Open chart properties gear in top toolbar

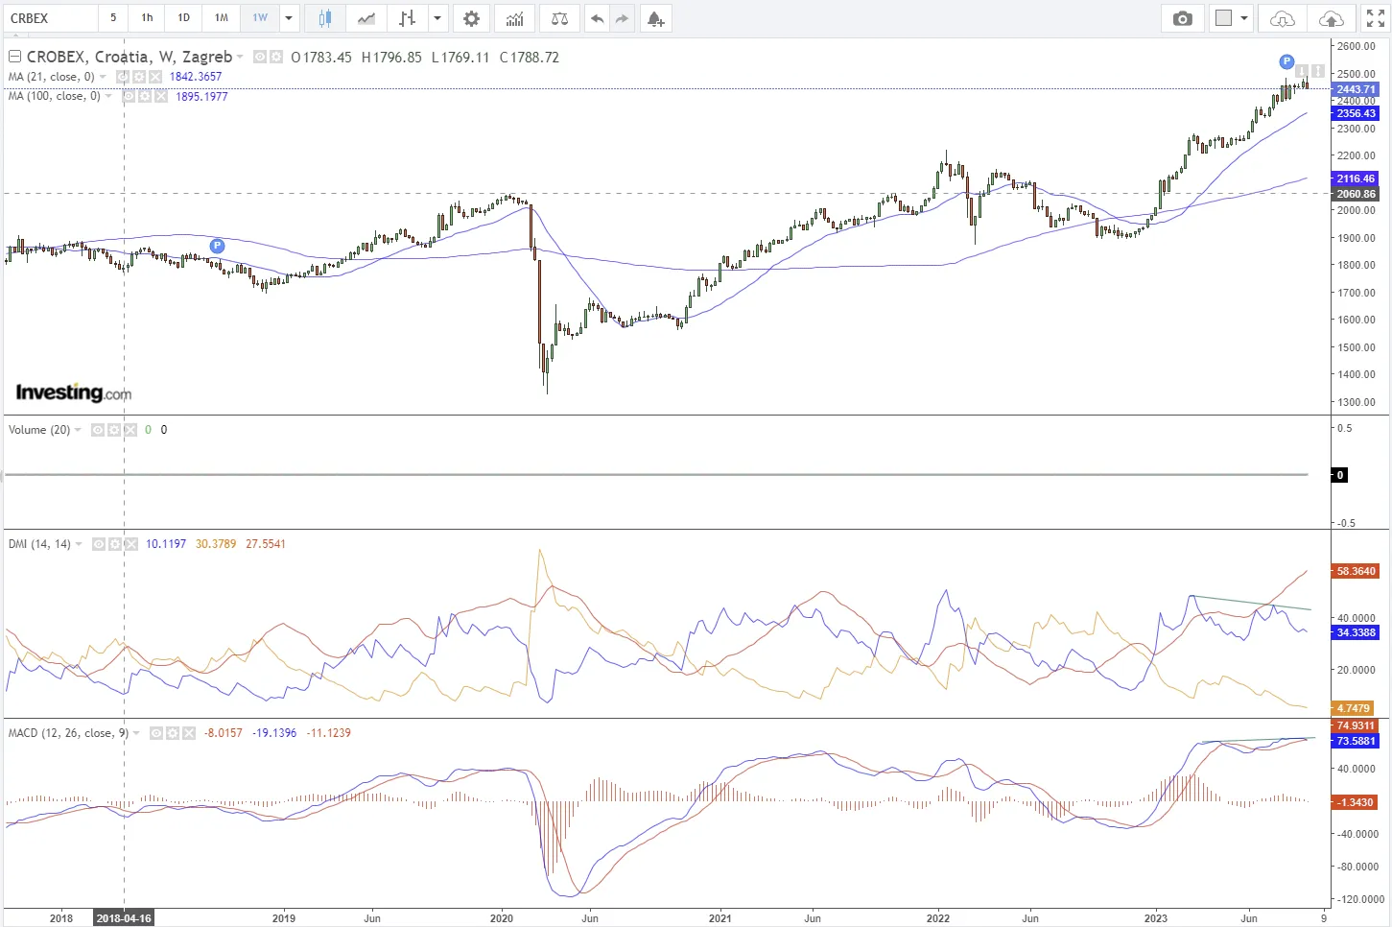(x=471, y=18)
